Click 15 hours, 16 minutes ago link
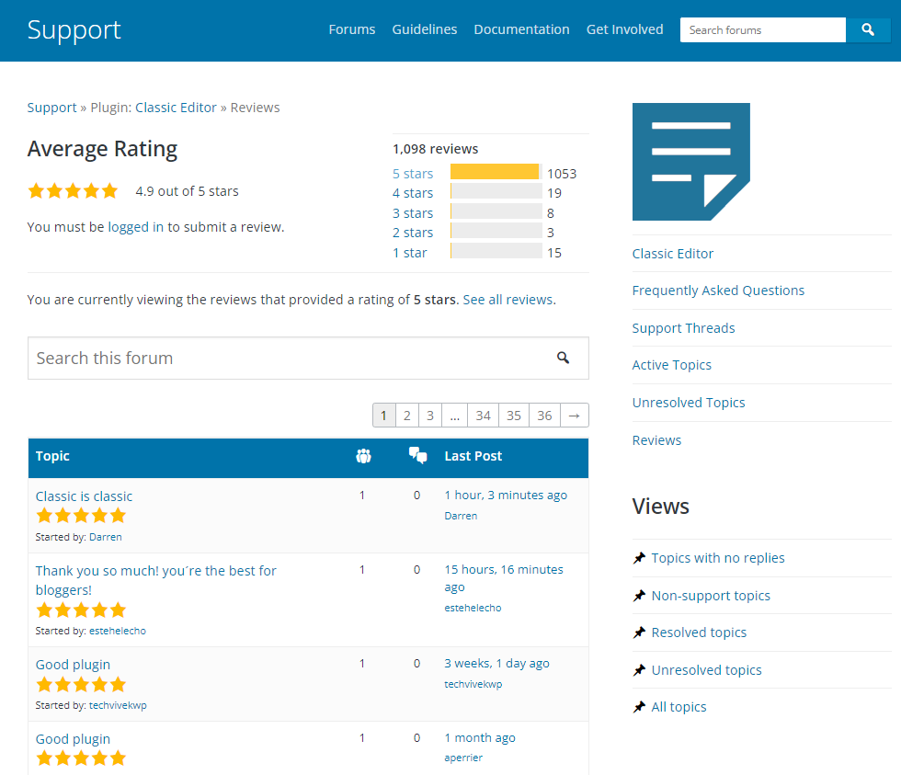This screenshot has height=775, width=901. coord(504,578)
